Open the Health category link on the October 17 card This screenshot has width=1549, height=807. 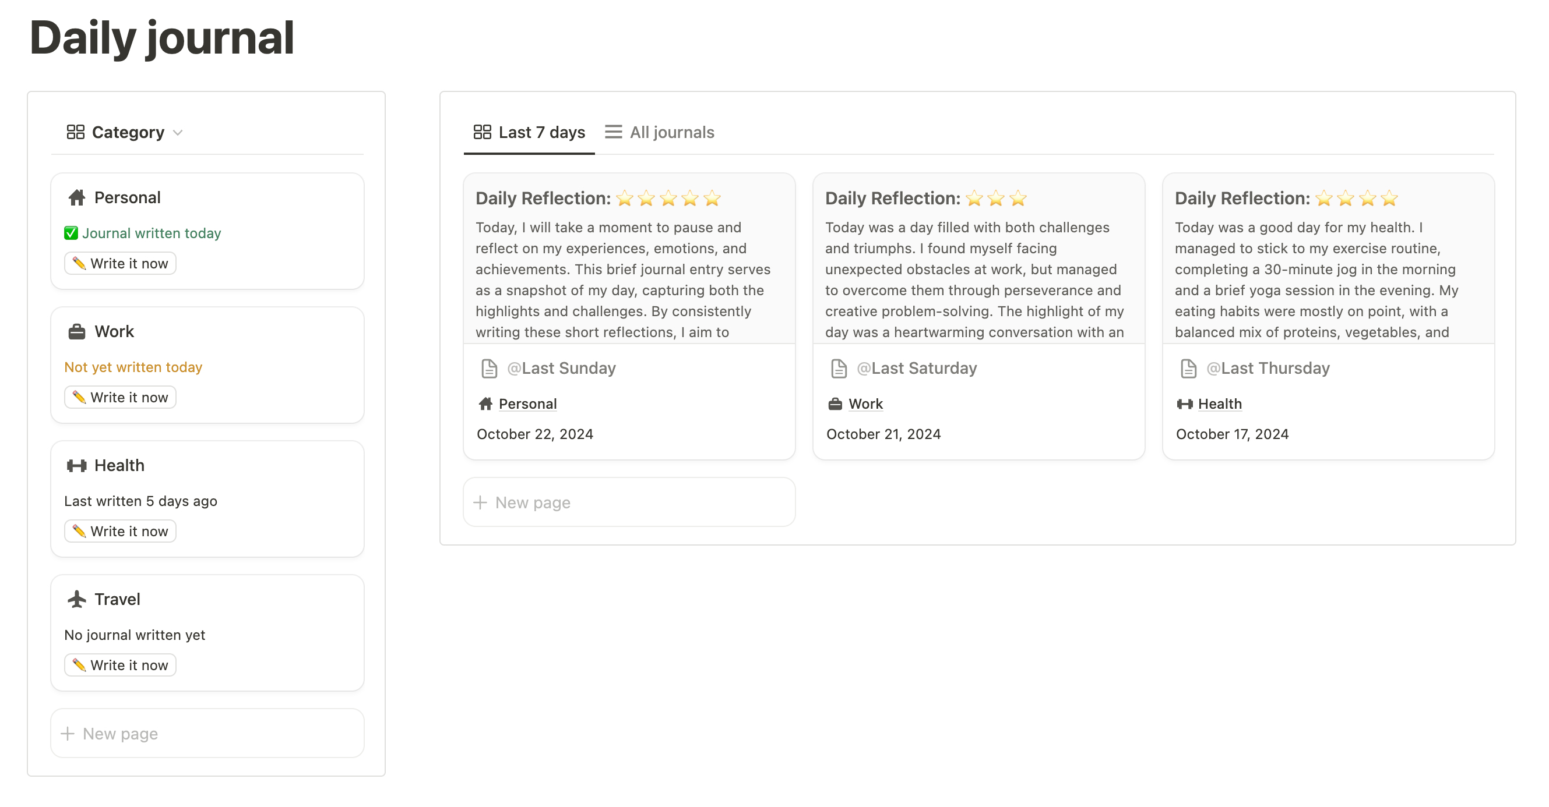[x=1220, y=404]
